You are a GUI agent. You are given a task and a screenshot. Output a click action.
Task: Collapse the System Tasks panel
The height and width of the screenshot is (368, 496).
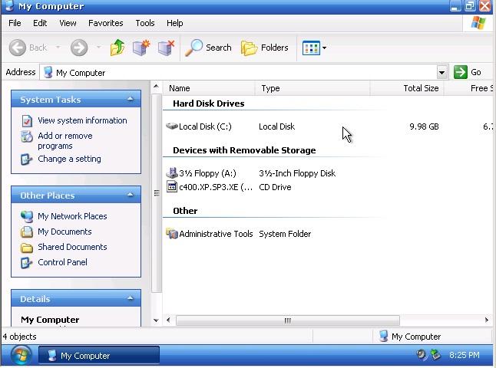point(130,99)
